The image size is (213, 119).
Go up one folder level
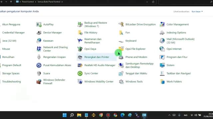tap(11, 2)
